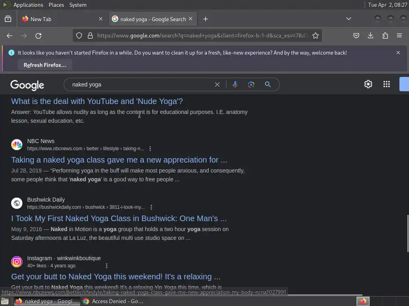The width and height of the screenshot is (409, 306).
Task: Click the NBC News site name
Action: pyautogui.click(x=41, y=141)
